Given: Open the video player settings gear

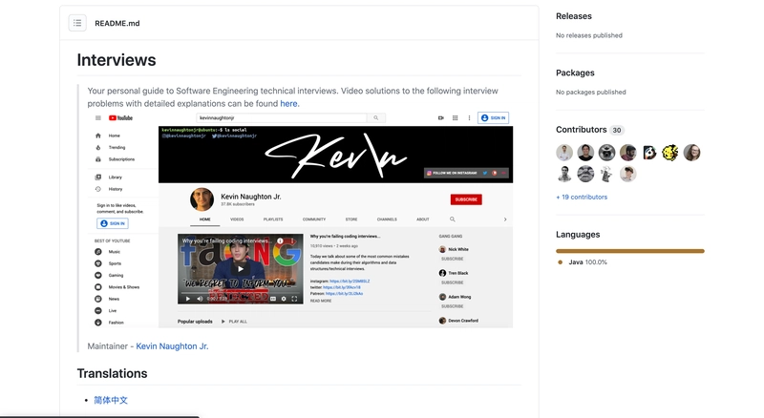Looking at the screenshot, I should click(x=284, y=299).
